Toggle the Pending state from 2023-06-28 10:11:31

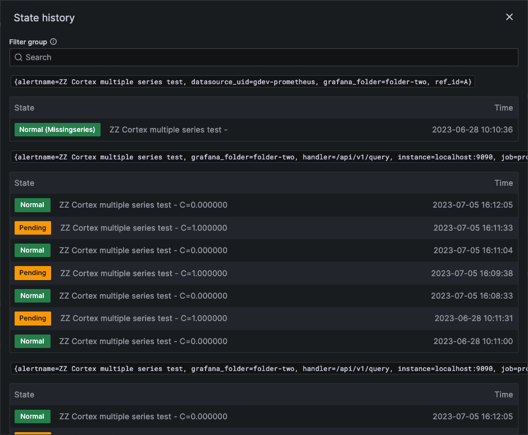tap(32, 318)
